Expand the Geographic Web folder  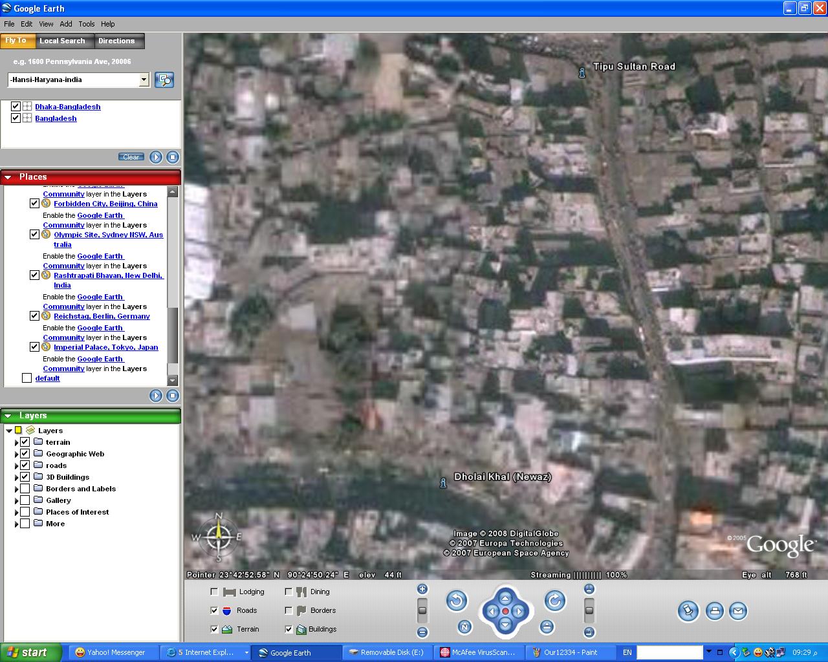tap(16, 454)
